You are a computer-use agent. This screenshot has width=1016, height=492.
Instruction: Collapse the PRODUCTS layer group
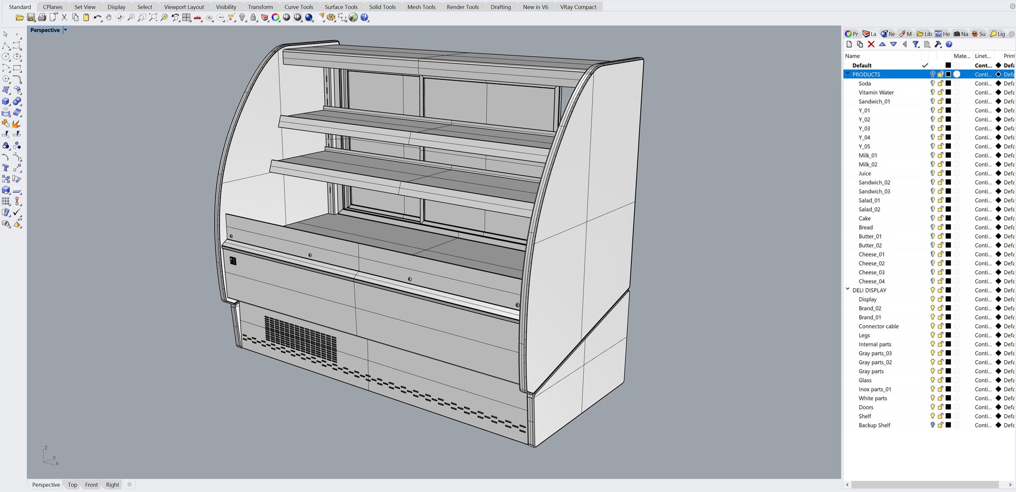[848, 74]
